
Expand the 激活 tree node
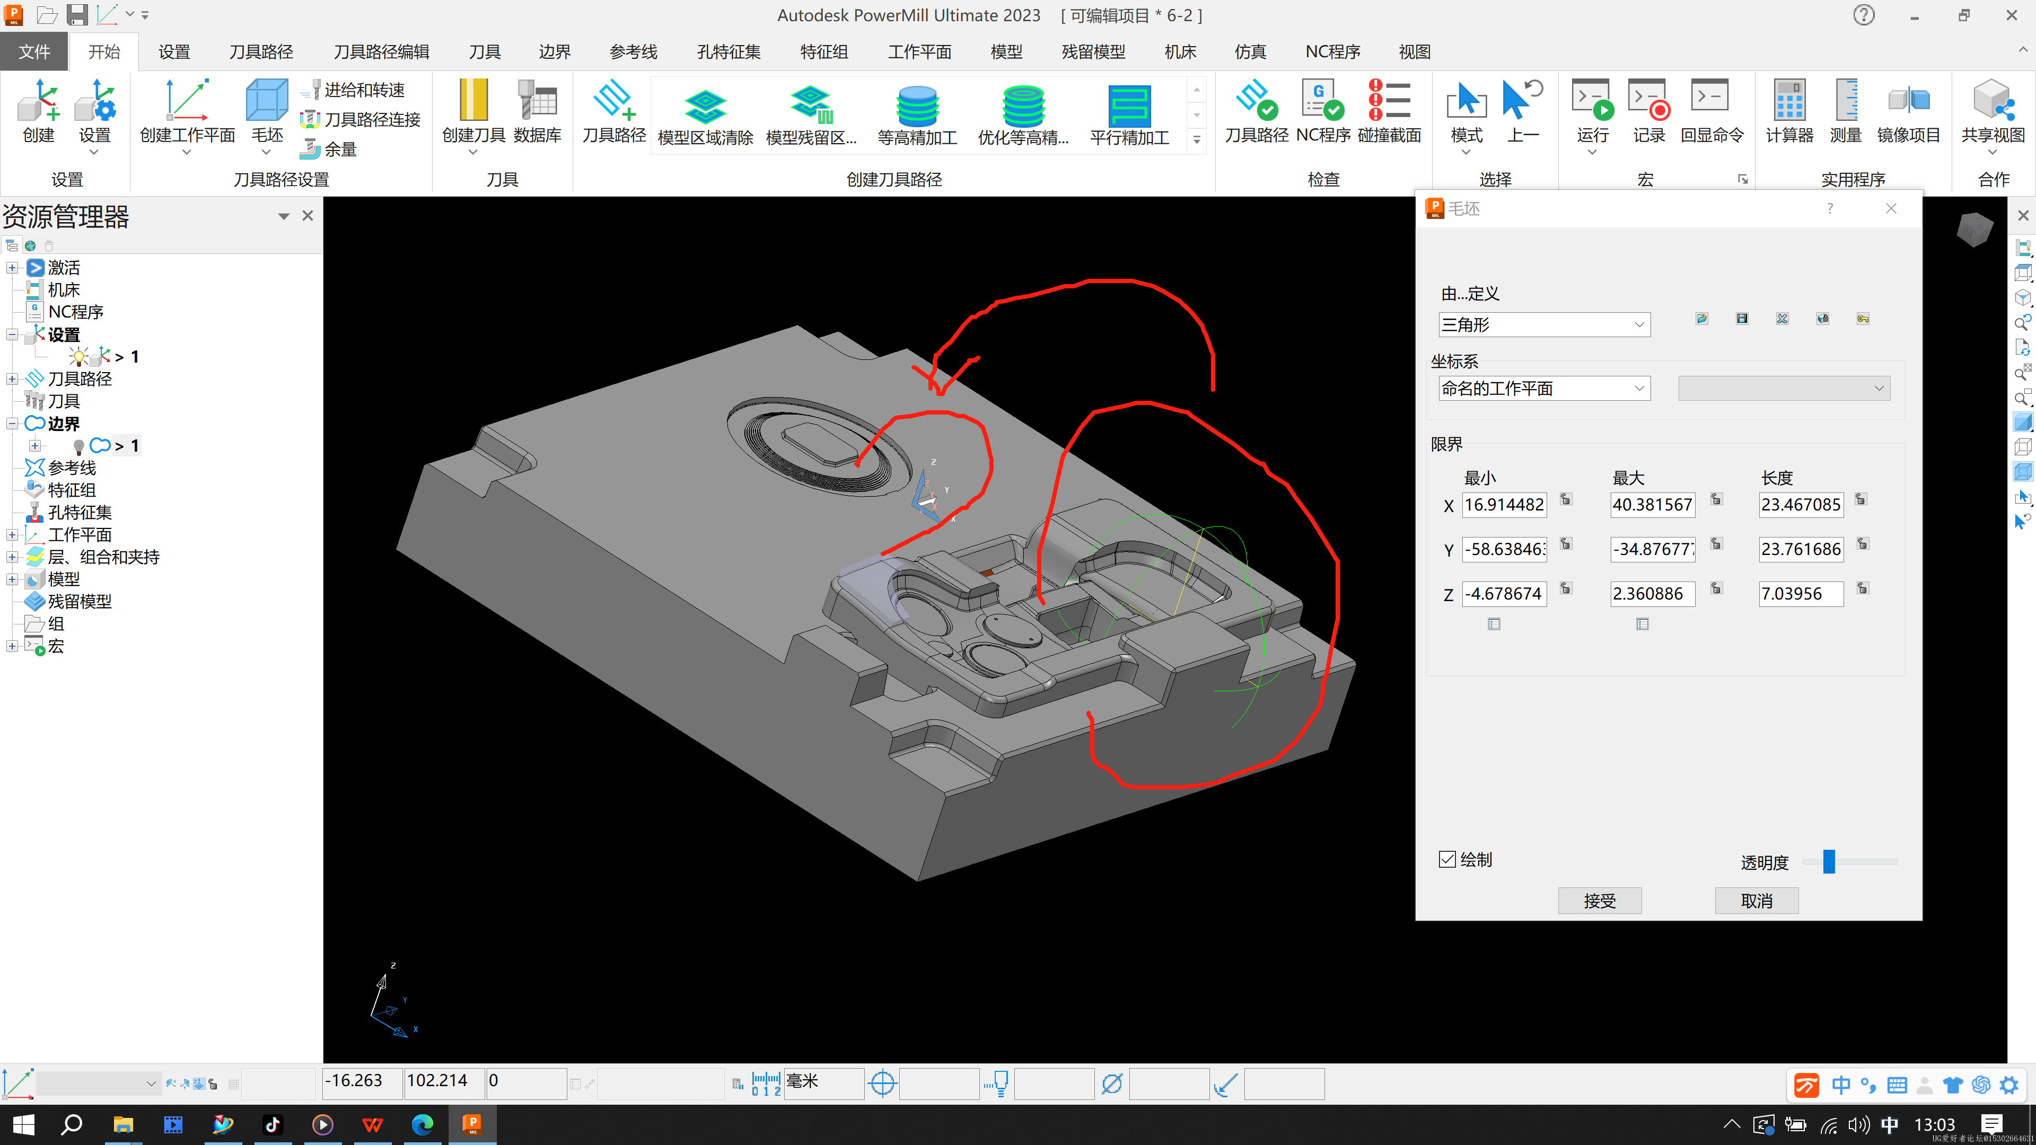pyautogui.click(x=12, y=268)
